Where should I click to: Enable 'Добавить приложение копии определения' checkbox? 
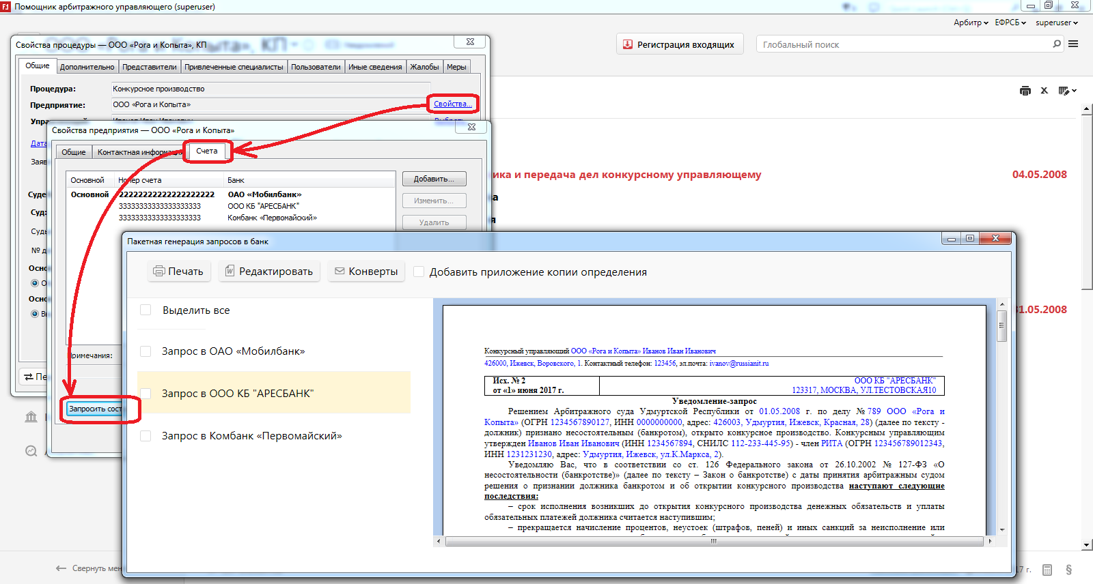pos(419,272)
